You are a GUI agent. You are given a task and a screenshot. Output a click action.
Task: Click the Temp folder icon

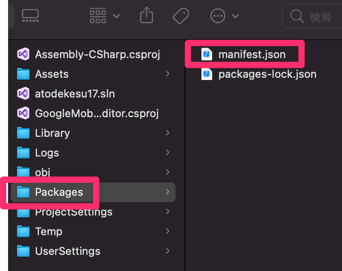tap(23, 231)
